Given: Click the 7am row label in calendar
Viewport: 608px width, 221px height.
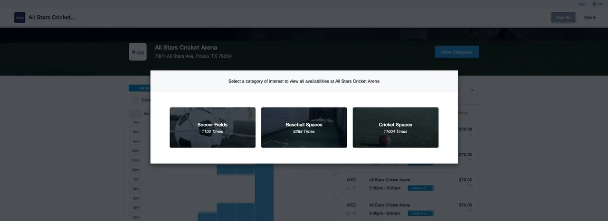Looking at the screenshot, I should click(136, 122).
